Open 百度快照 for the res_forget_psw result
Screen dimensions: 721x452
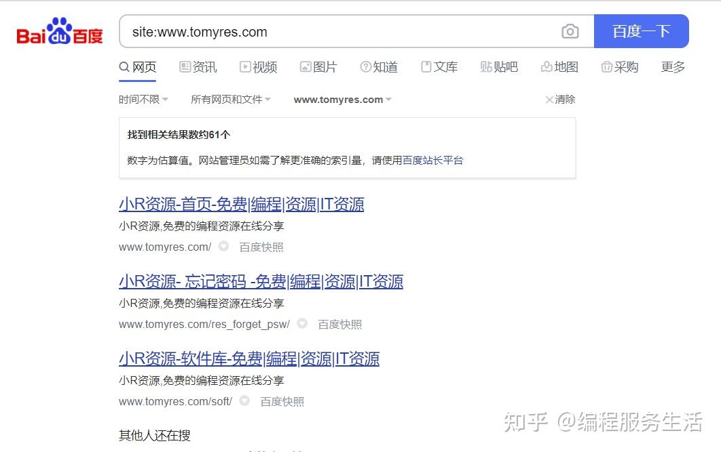click(x=340, y=325)
